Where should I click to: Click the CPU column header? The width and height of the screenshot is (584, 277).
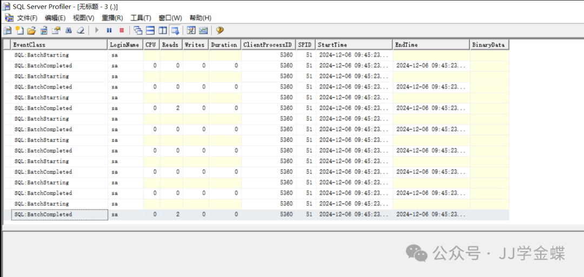(151, 45)
